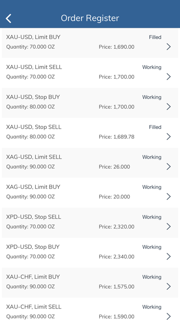Go back using the header arrow
Screen dimensions: 180x320
[x=9, y=18]
